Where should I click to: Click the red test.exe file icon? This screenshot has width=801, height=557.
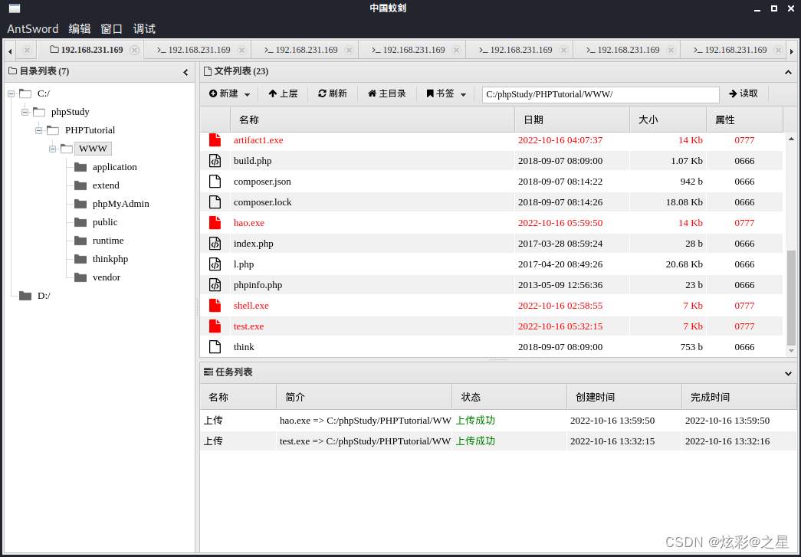coord(215,326)
